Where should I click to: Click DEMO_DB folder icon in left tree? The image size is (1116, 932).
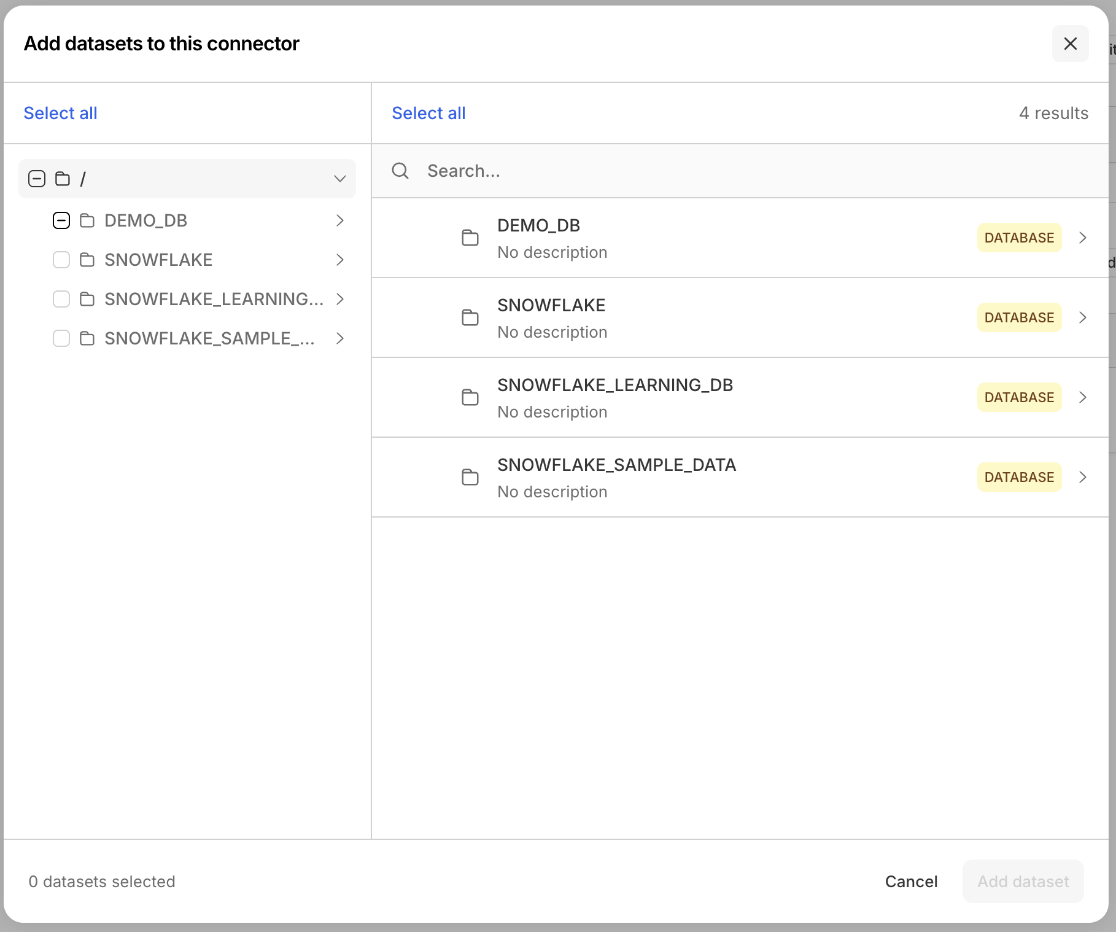coord(87,220)
